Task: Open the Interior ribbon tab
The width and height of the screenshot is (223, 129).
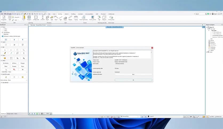Action: tap(67, 14)
